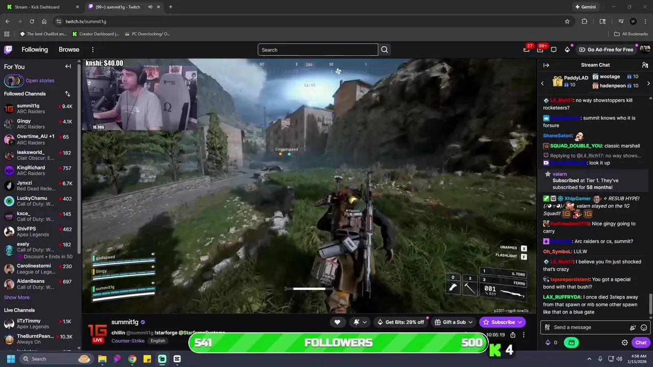Open the Windows Start menu
Image resolution: width=653 pixels, height=367 pixels.
coord(11,359)
